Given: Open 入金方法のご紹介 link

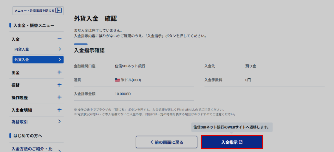Looking at the screenshot, I should pos(30,149).
